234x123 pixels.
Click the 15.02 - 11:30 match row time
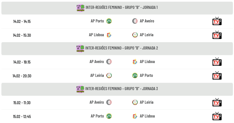(22, 103)
